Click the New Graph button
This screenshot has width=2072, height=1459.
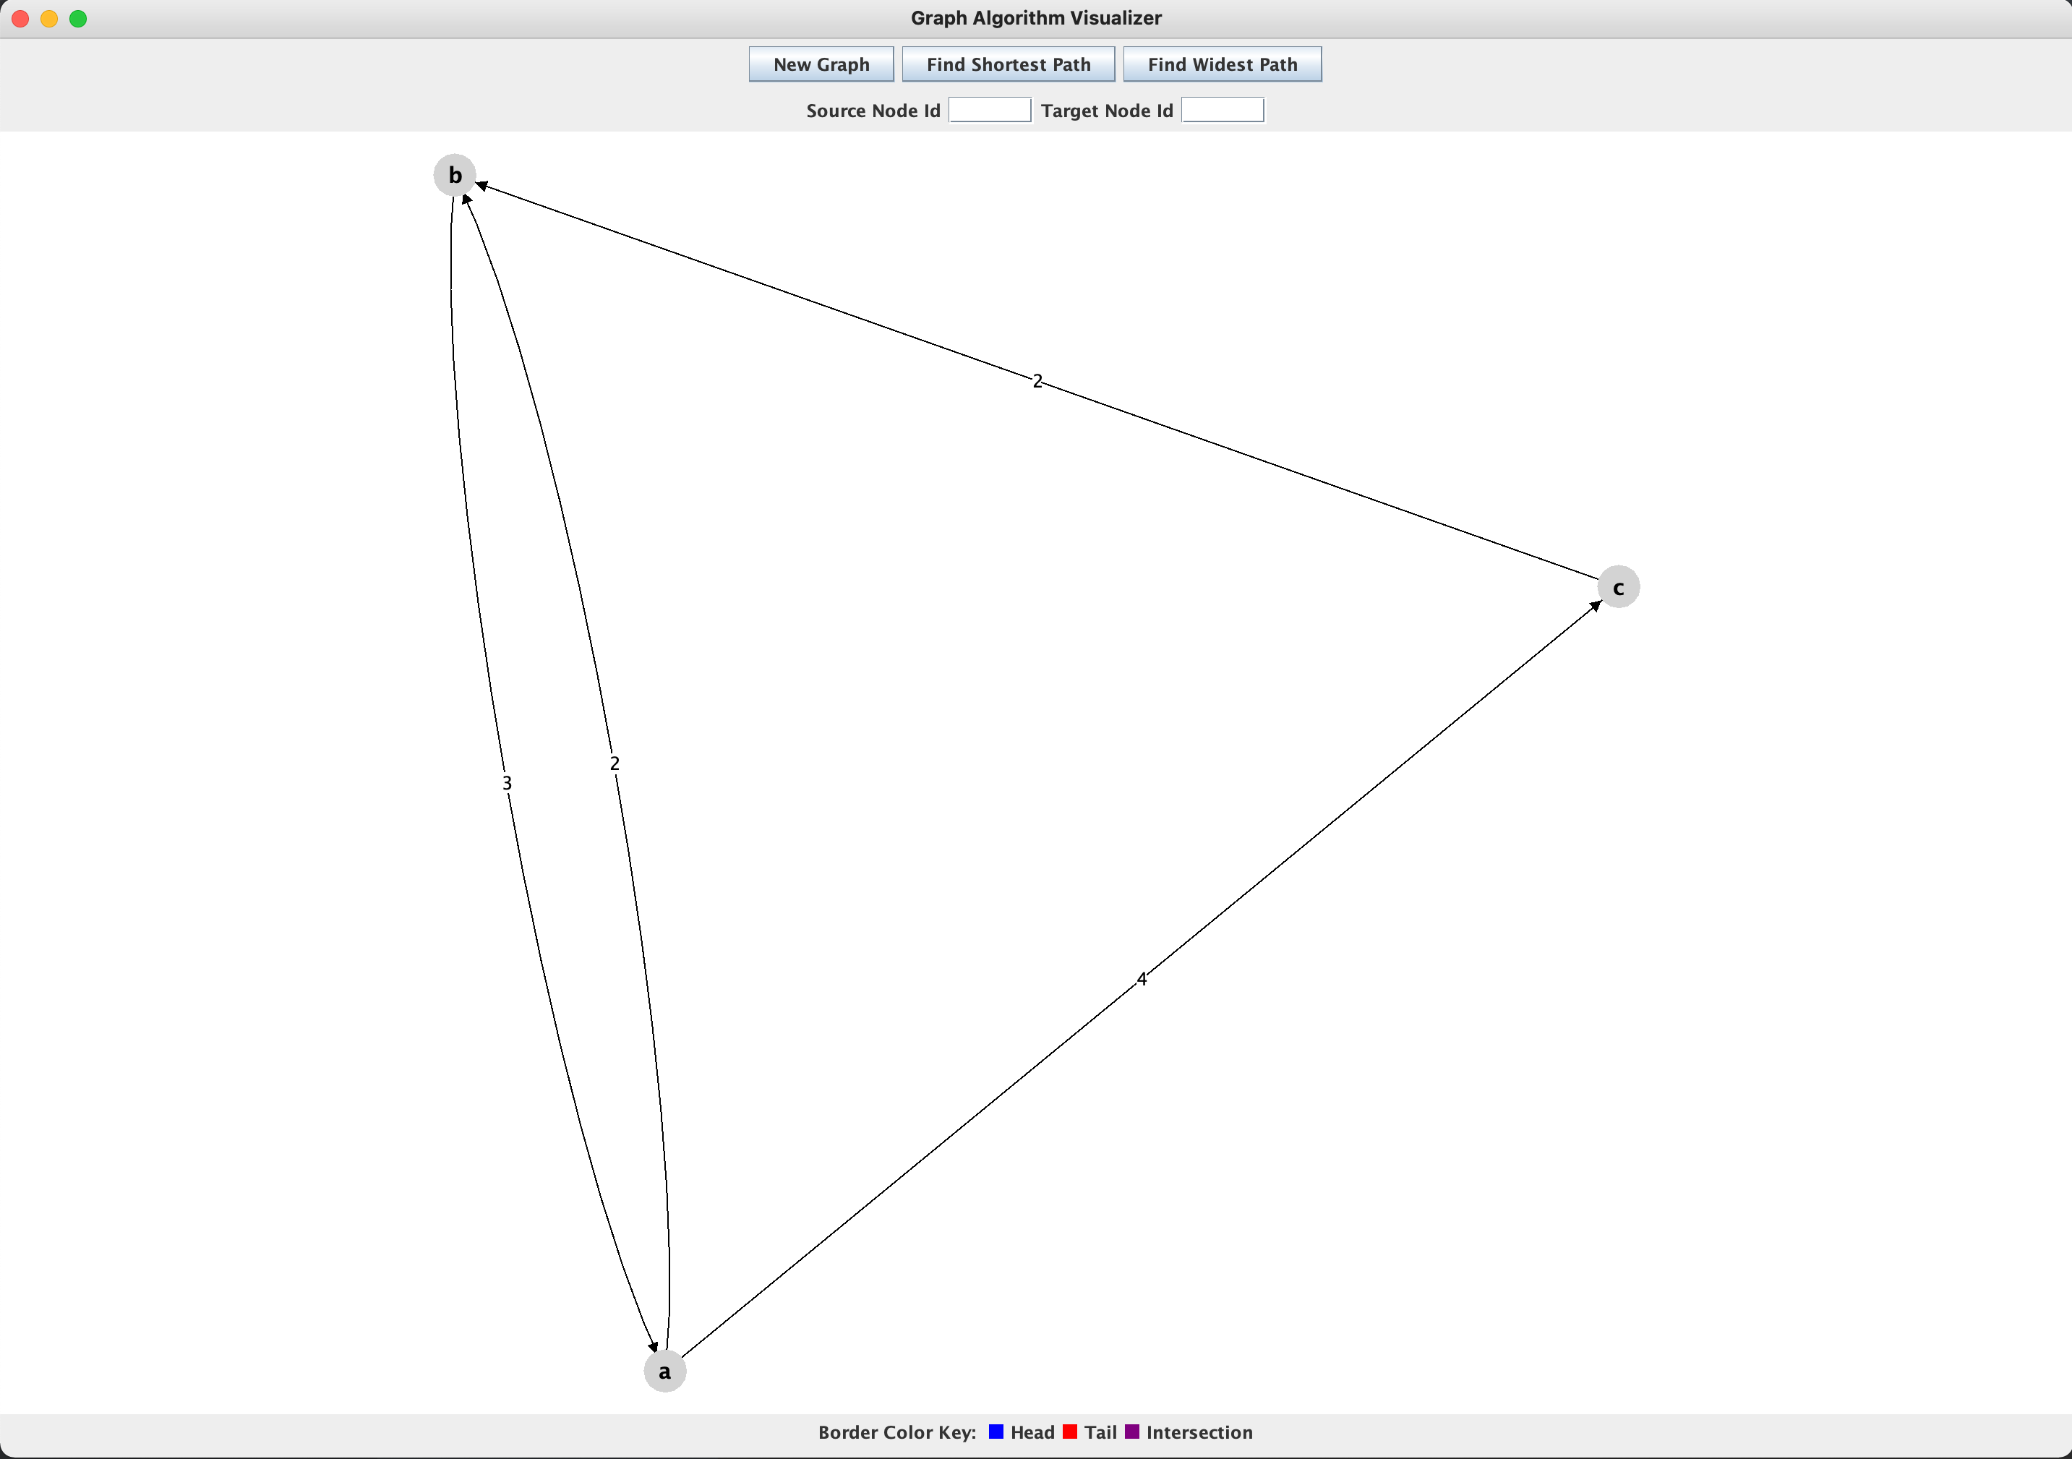coord(821,65)
